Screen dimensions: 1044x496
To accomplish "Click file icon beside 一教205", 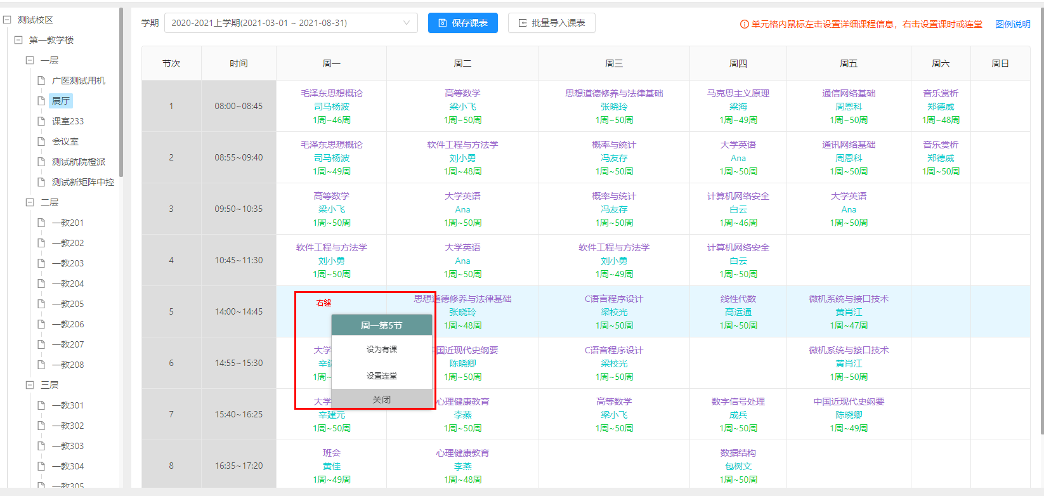I will 41,304.
